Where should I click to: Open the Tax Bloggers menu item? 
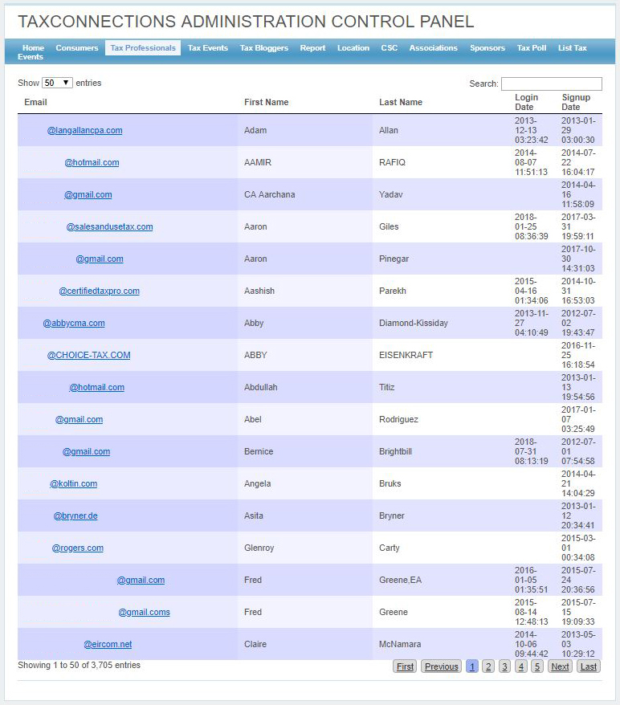coord(264,47)
